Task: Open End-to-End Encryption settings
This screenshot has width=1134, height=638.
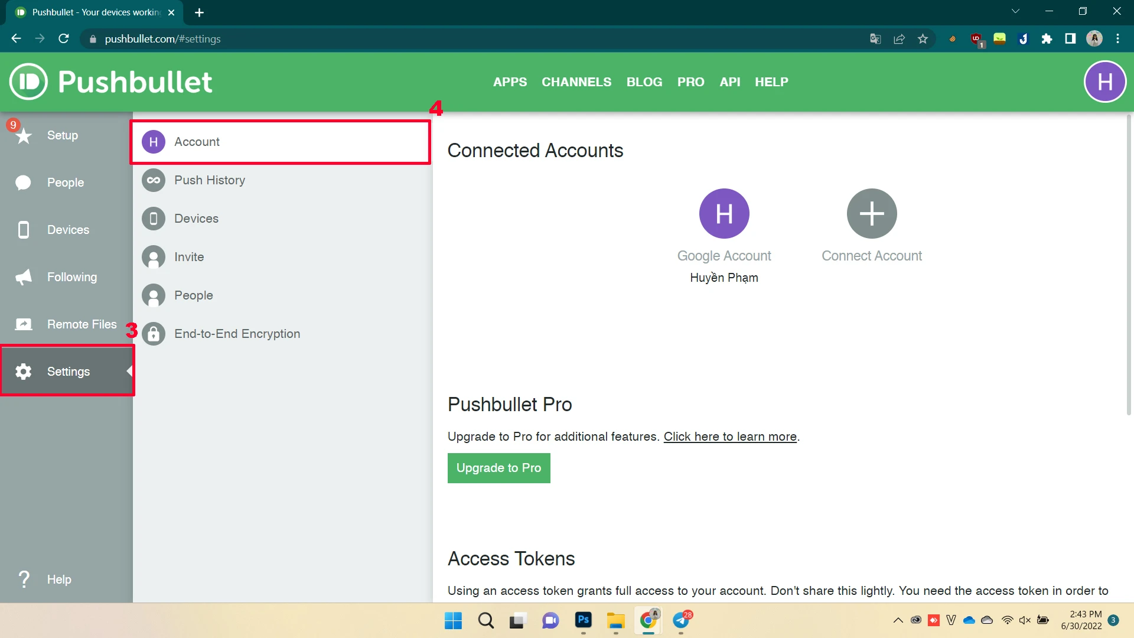Action: click(281, 334)
